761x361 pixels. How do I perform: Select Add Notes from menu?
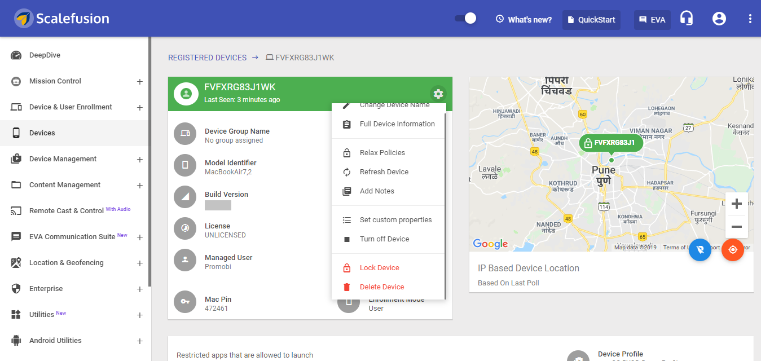(x=389, y=191)
